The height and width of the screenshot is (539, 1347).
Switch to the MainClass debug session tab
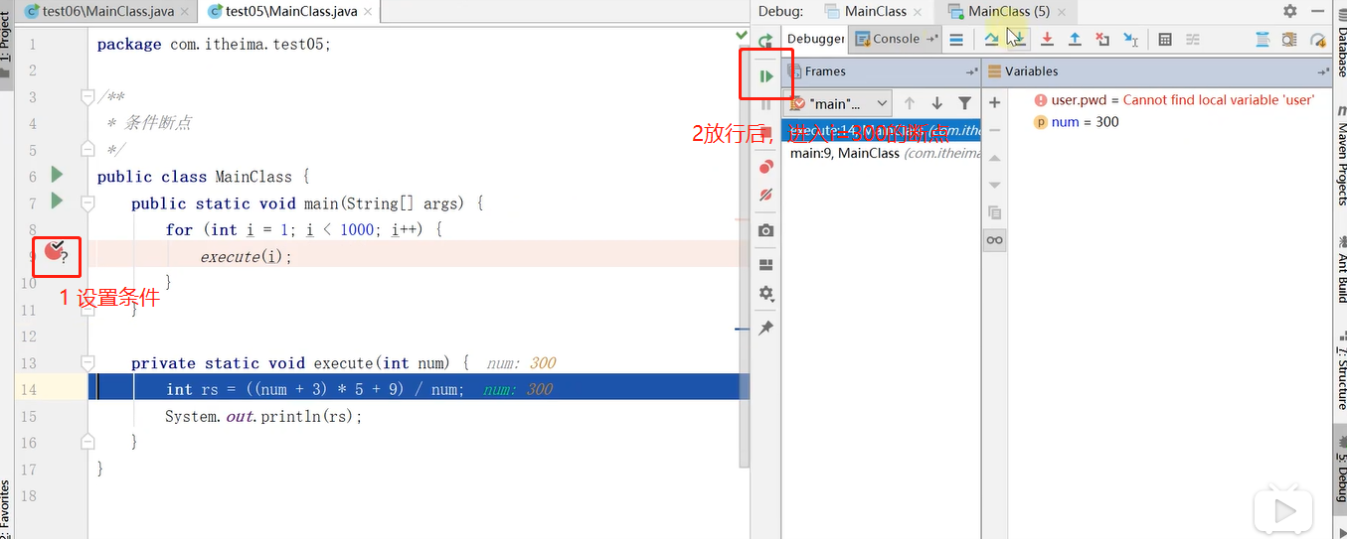pyautogui.click(x=875, y=12)
